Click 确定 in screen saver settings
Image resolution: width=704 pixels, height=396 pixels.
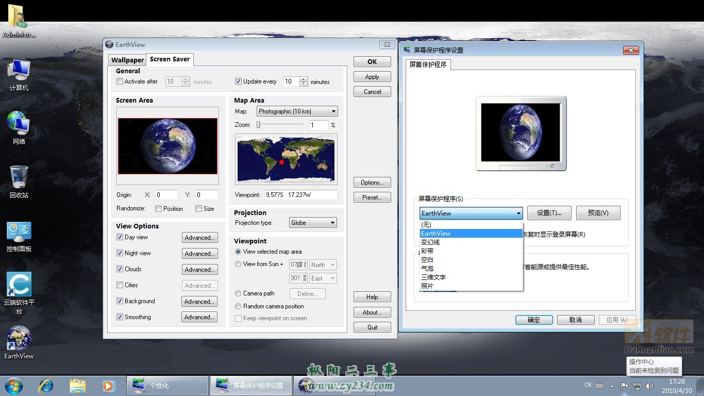coord(534,320)
